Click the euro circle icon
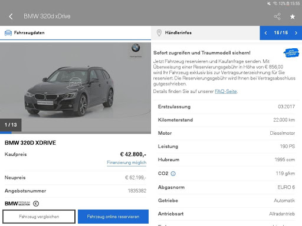 36,204
